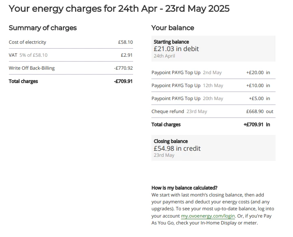
Task: Select the Starting balance box
Action: click(213, 49)
